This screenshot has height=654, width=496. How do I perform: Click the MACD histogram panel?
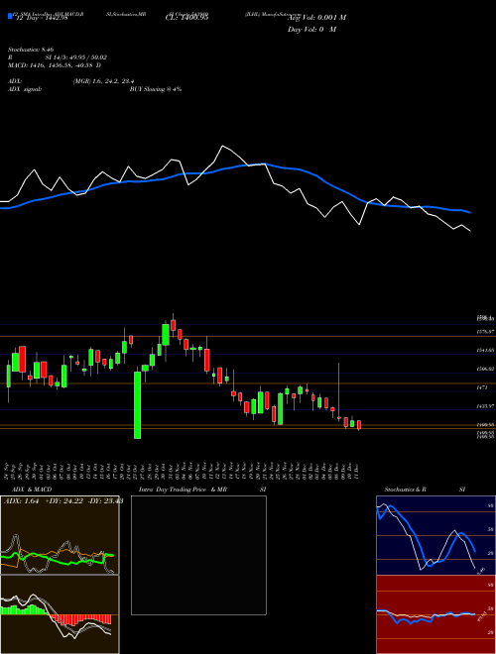[60, 614]
